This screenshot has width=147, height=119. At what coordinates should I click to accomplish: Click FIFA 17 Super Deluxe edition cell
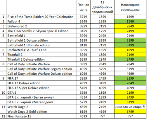pos(41,88)
